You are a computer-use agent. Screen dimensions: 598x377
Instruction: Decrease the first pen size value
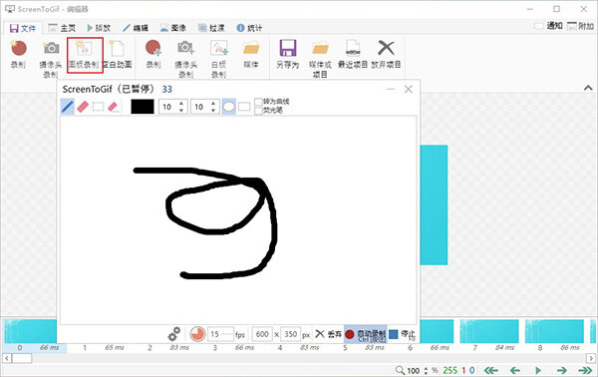click(181, 111)
